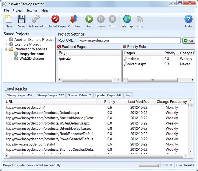Click the 0:00:00 elapsed time display
This screenshot has width=198, height=171.
click(x=167, y=165)
